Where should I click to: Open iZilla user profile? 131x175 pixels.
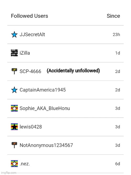tap(25, 53)
